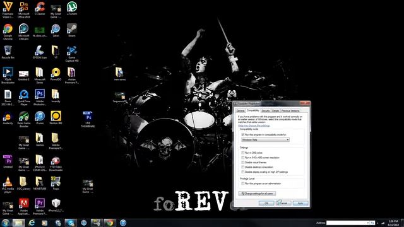Launch Fraps from the desktop
Viewport: 404px width, 227px height.
click(56, 183)
